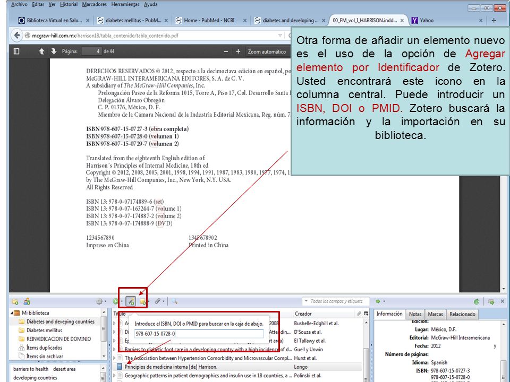The width and height of the screenshot is (510, 382).
Task: Toggle Zotero full tab mode icon
Action: point(491,302)
